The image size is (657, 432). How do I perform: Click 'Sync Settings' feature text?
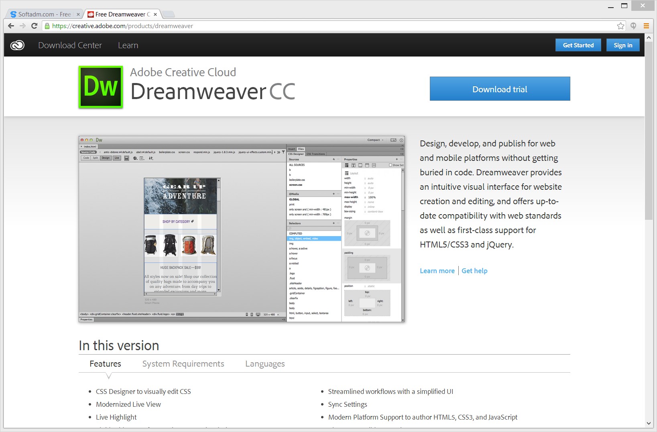(x=348, y=404)
